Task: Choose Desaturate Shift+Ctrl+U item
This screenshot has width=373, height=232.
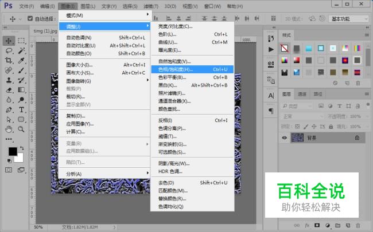Action: point(192,183)
